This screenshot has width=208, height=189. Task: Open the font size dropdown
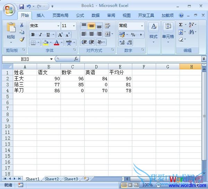pyautogui.click(x=74, y=26)
